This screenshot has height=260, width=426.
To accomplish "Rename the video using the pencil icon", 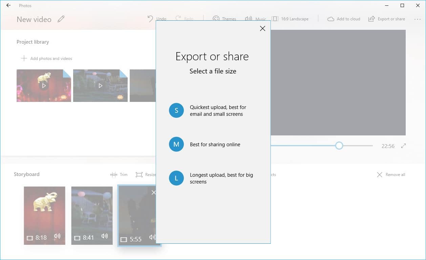I will click(x=61, y=19).
